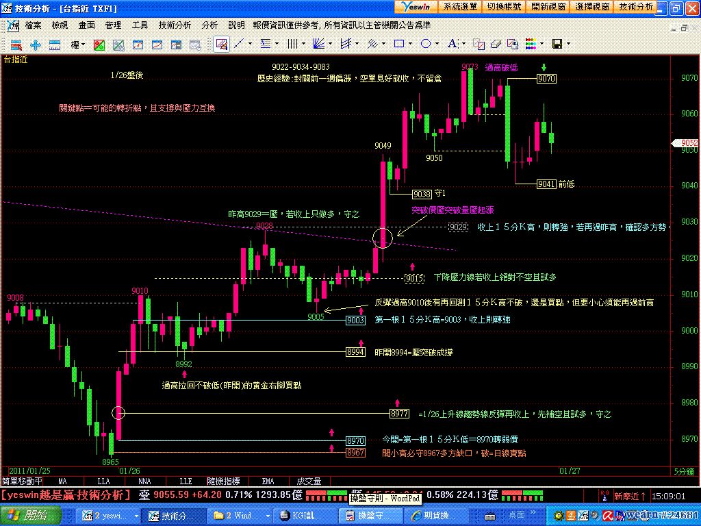The width and height of the screenshot is (701, 526).
Task: Toggle the highlighted drawing edit tool
Action: click(x=221, y=44)
